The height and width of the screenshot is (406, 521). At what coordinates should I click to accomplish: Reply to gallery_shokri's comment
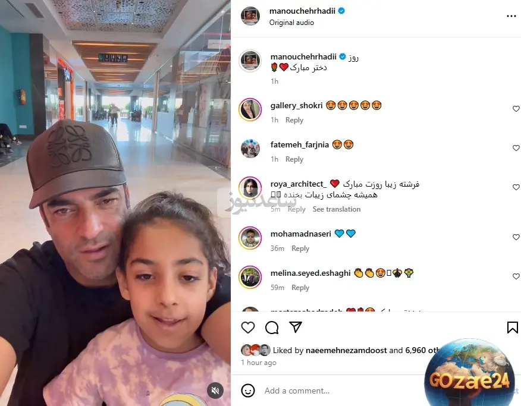[294, 120]
